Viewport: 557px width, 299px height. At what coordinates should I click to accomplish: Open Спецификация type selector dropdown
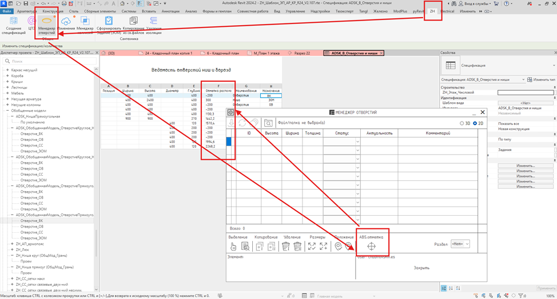(554, 66)
